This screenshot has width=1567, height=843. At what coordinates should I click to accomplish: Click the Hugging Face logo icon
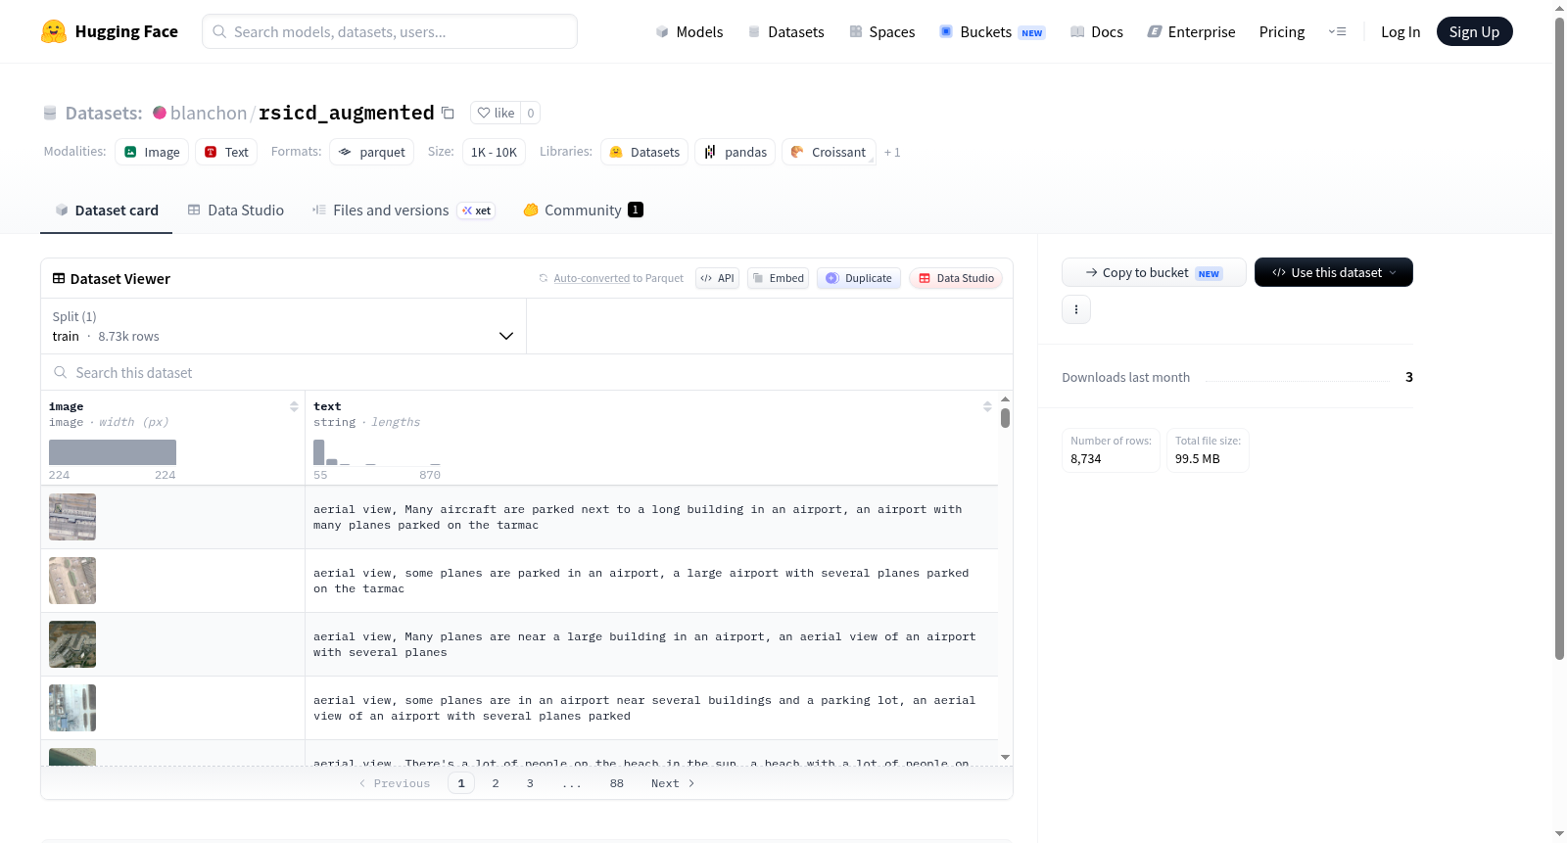tap(54, 31)
